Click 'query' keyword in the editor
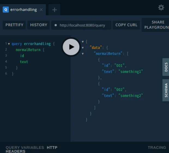 point(17,44)
